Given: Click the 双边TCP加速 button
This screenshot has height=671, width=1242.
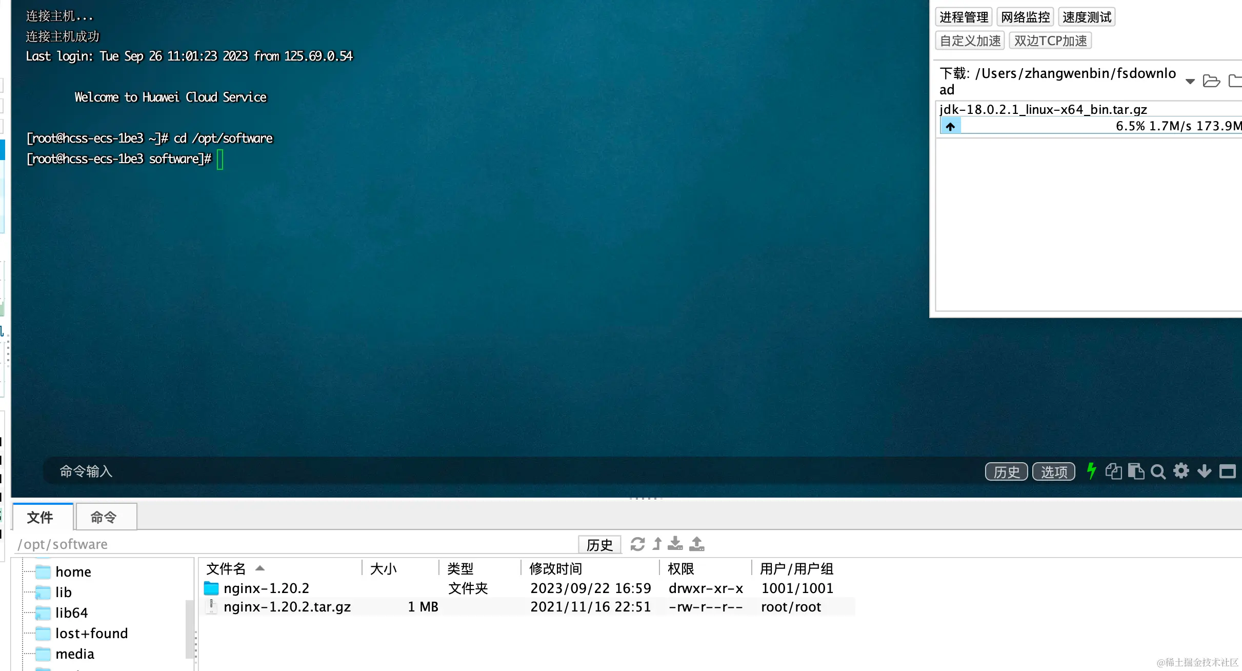Looking at the screenshot, I should 1050,41.
